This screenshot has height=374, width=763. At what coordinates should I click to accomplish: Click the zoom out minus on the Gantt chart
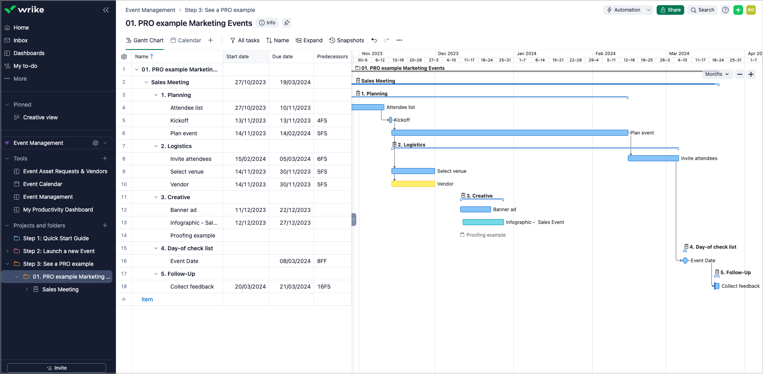coord(740,74)
